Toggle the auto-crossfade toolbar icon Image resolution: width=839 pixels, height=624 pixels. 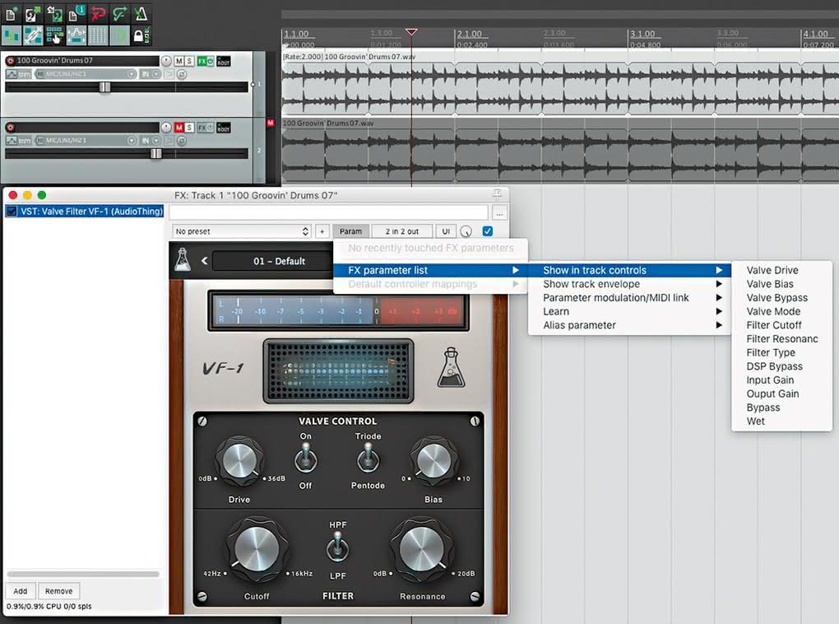tap(12, 35)
